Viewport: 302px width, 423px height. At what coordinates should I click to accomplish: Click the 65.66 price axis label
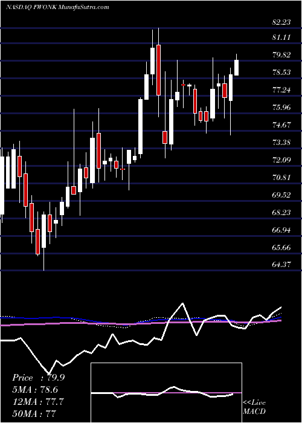[x=281, y=248]
